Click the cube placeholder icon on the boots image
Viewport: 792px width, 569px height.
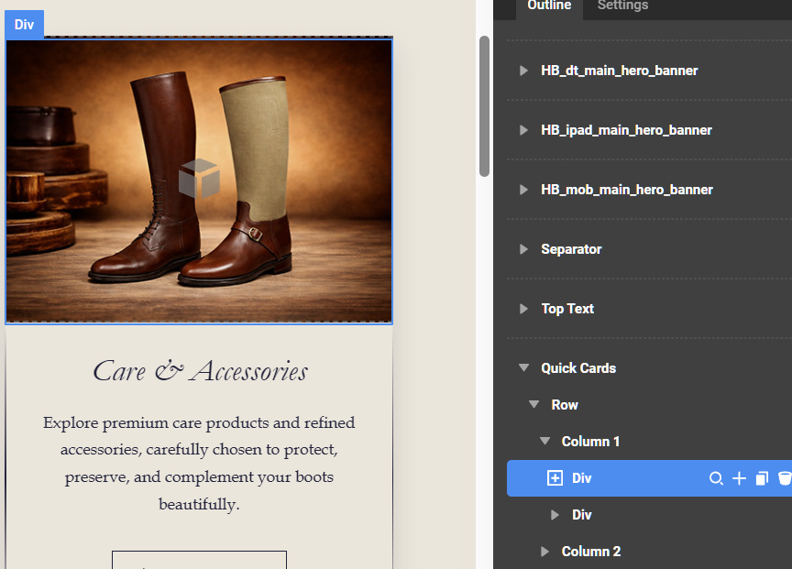[199, 178]
